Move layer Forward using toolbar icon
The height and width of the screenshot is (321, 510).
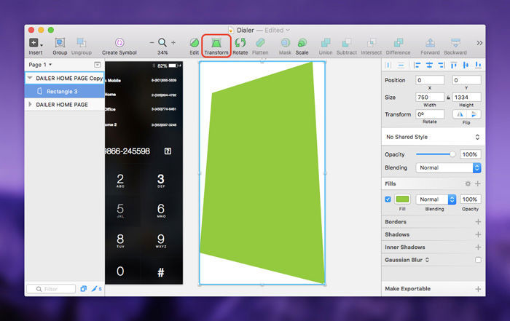tap(430, 43)
